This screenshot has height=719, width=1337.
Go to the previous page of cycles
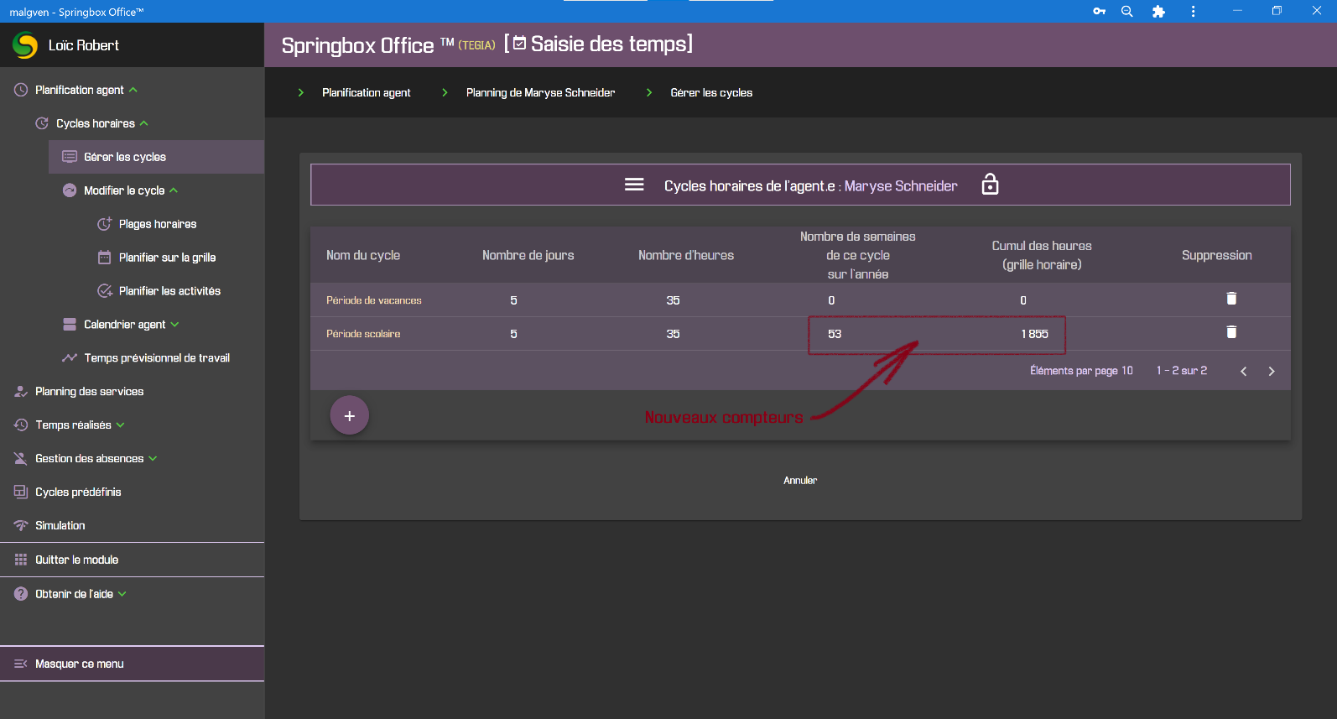point(1244,372)
